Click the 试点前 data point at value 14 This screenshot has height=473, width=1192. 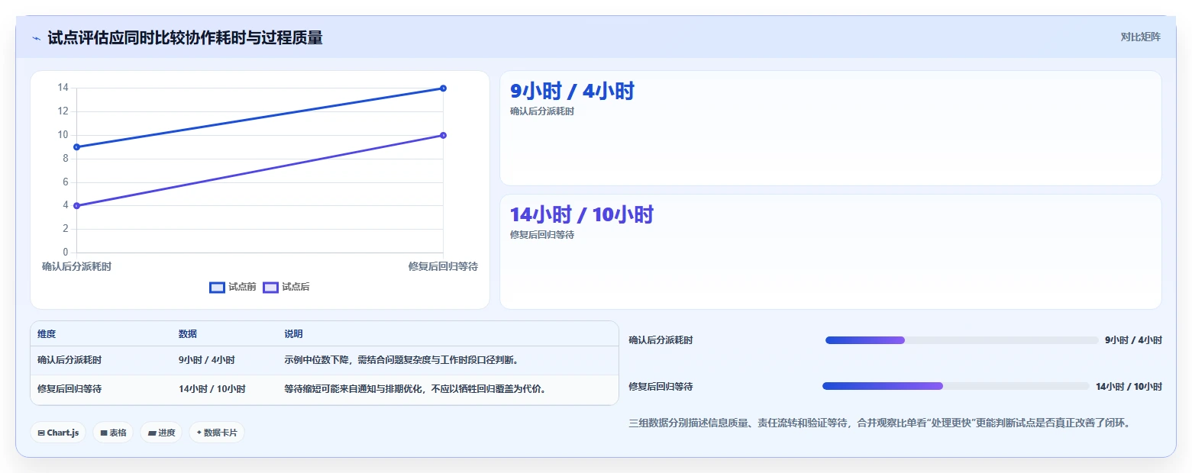click(443, 88)
